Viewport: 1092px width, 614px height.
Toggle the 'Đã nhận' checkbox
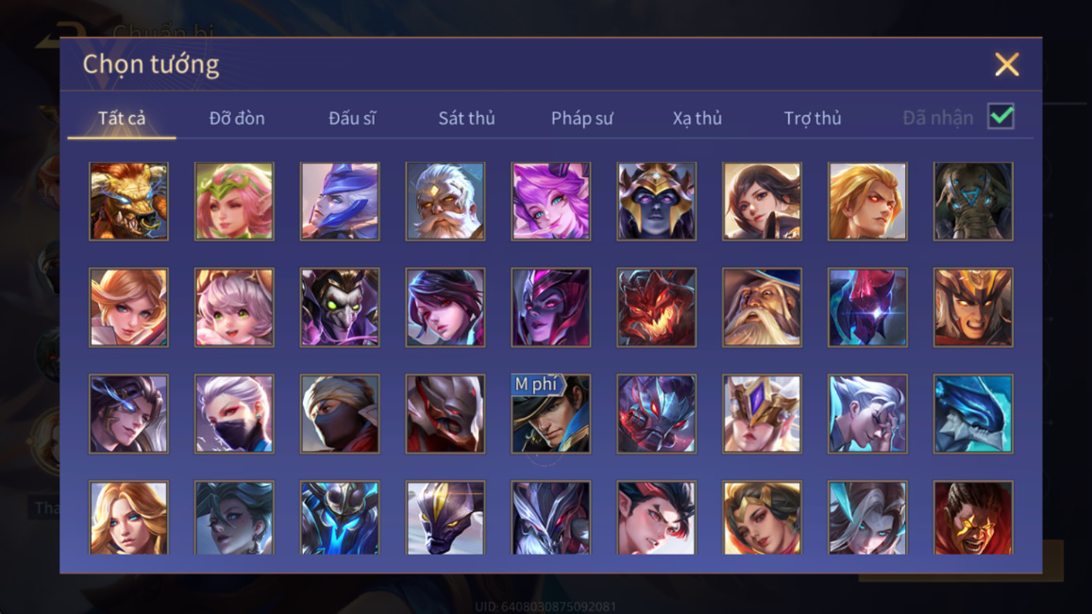[1000, 116]
